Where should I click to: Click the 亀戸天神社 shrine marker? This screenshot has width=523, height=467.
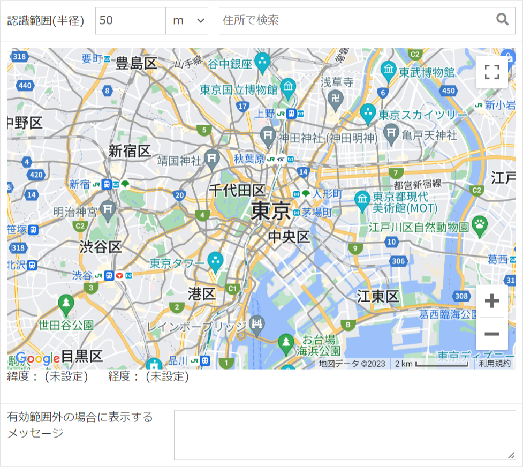(x=391, y=134)
